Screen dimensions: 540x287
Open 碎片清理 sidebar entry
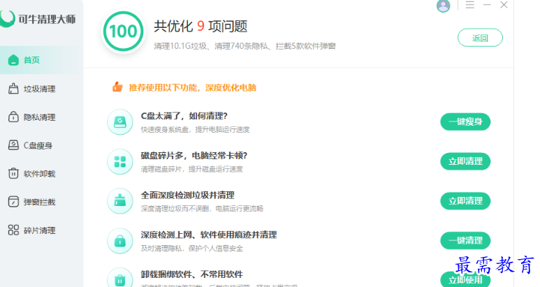pos(41,230)
